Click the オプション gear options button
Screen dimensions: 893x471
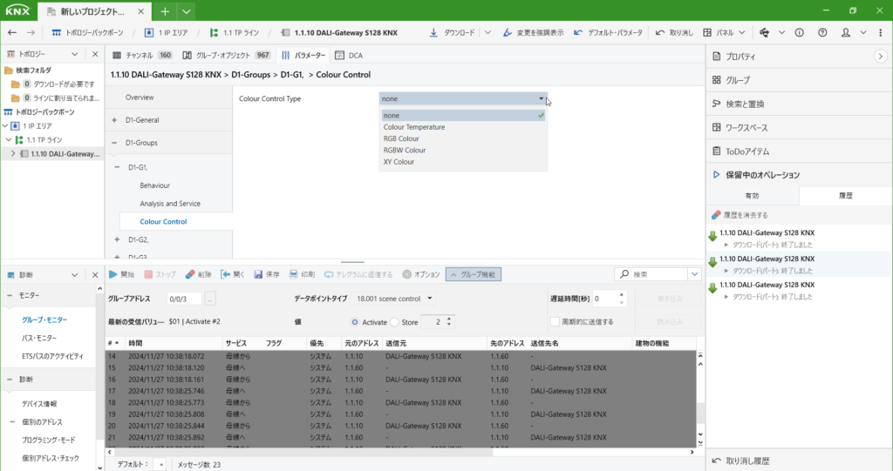(x=421, y=274)
